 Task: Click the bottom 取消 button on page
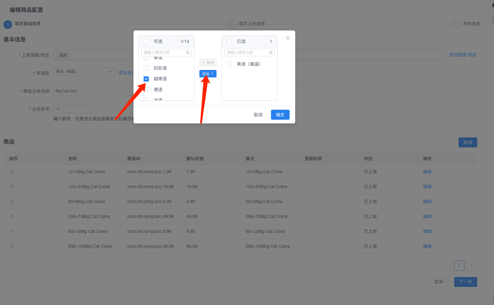(x=438, y=282)
